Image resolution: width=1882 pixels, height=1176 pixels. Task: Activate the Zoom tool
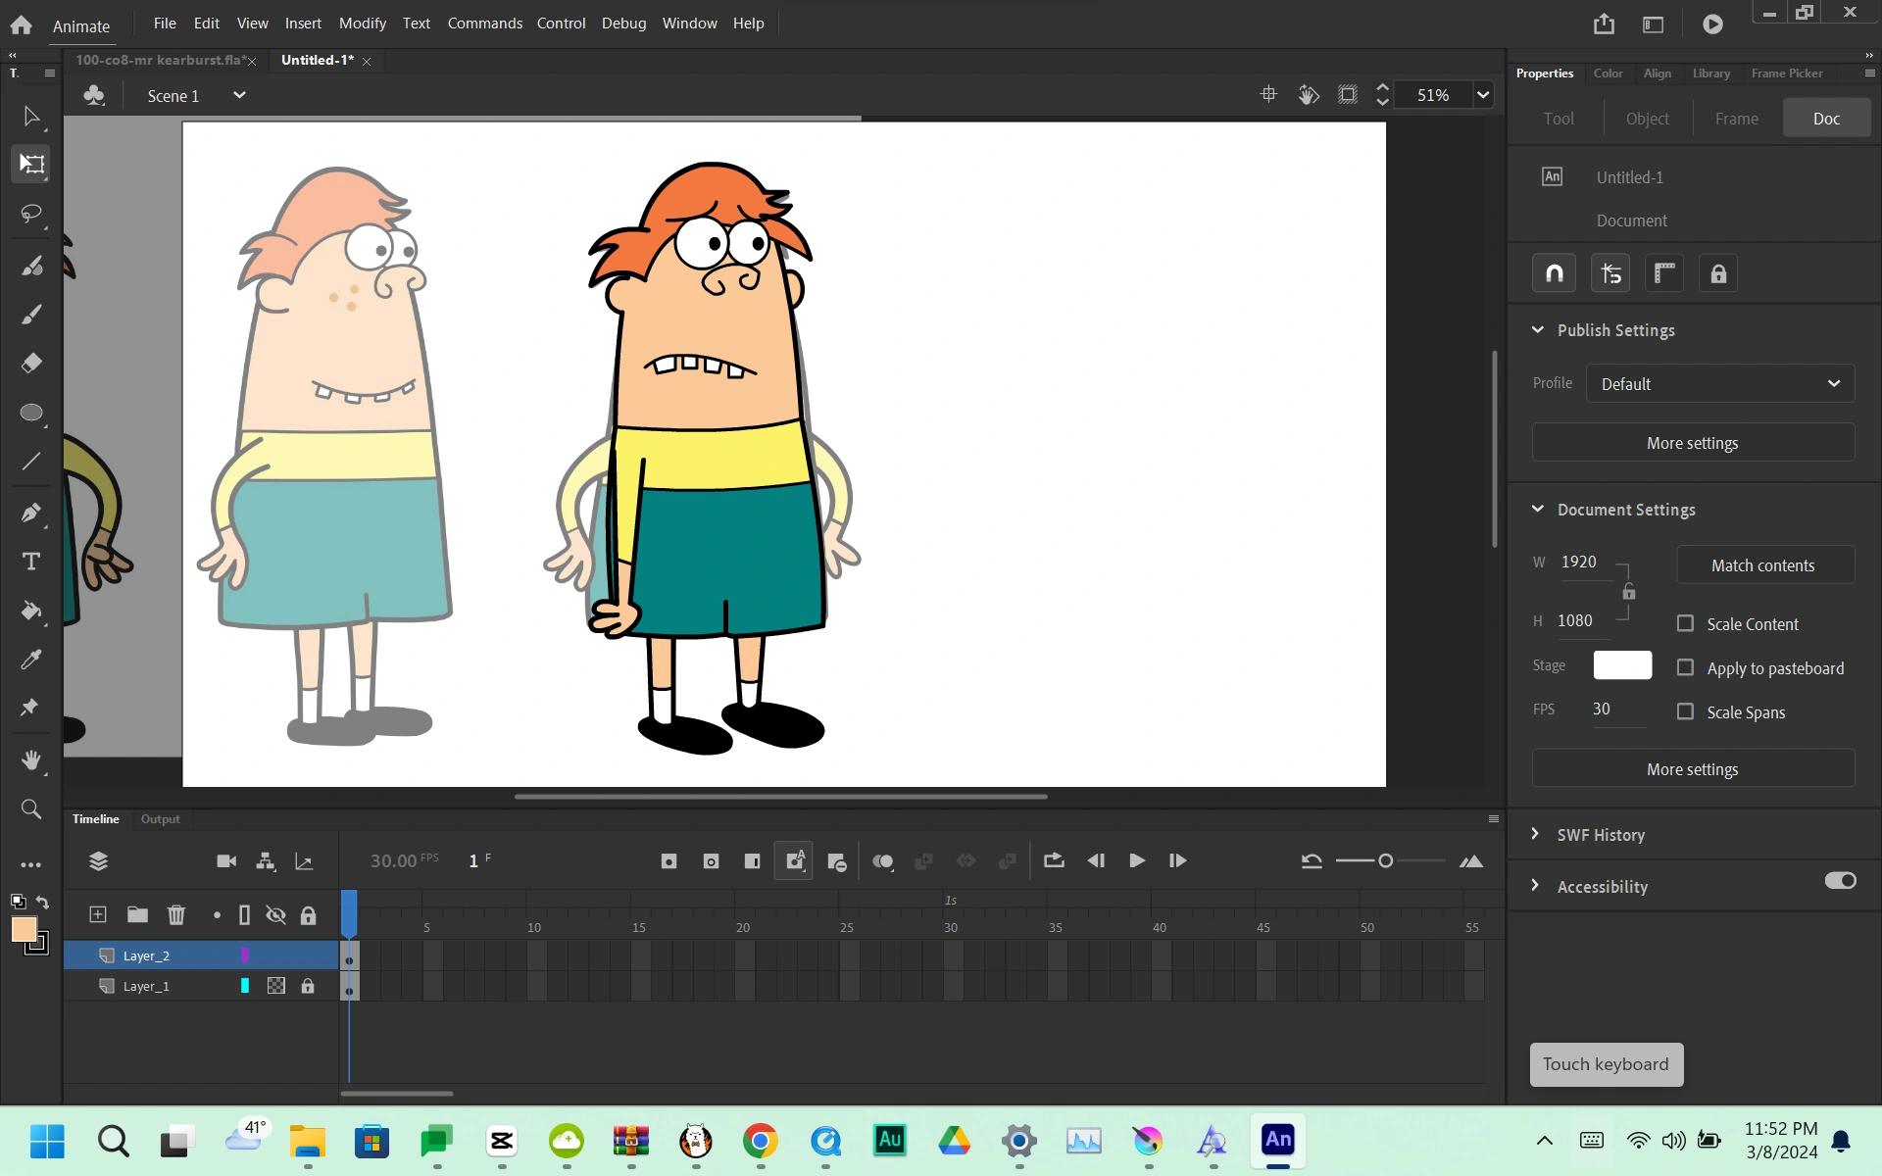coord(30,809)
